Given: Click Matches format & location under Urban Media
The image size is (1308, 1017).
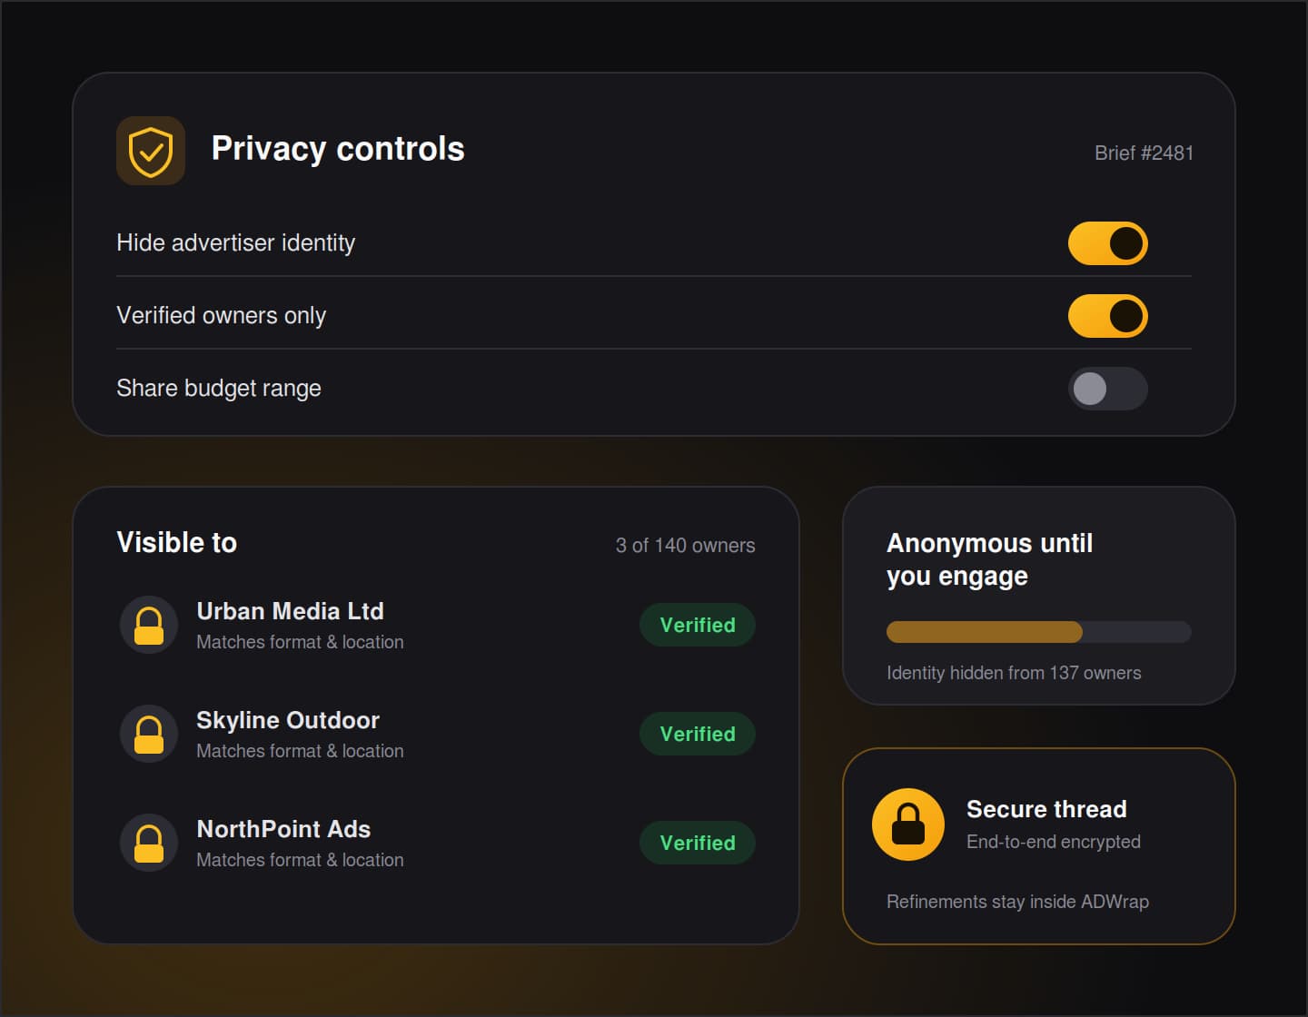Looking at the screenshot, I should pyautogui.click(x=300, y=642).
